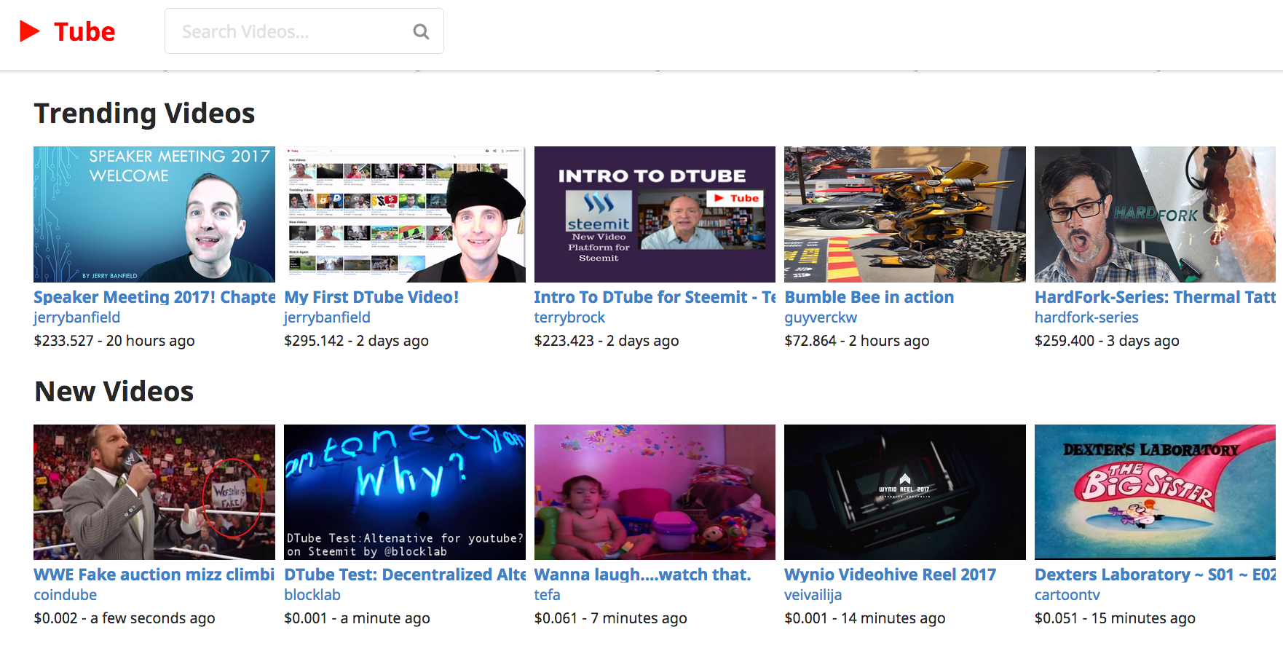Focus the Search Videos input field
The height and width of the screenshot is (651, 1283).
(x=304, y=31)
